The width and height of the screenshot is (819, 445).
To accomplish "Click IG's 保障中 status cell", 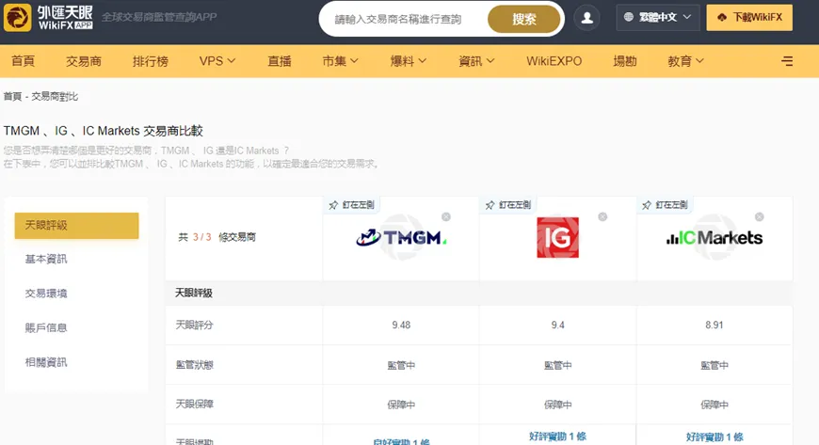I will pos(558,405).
